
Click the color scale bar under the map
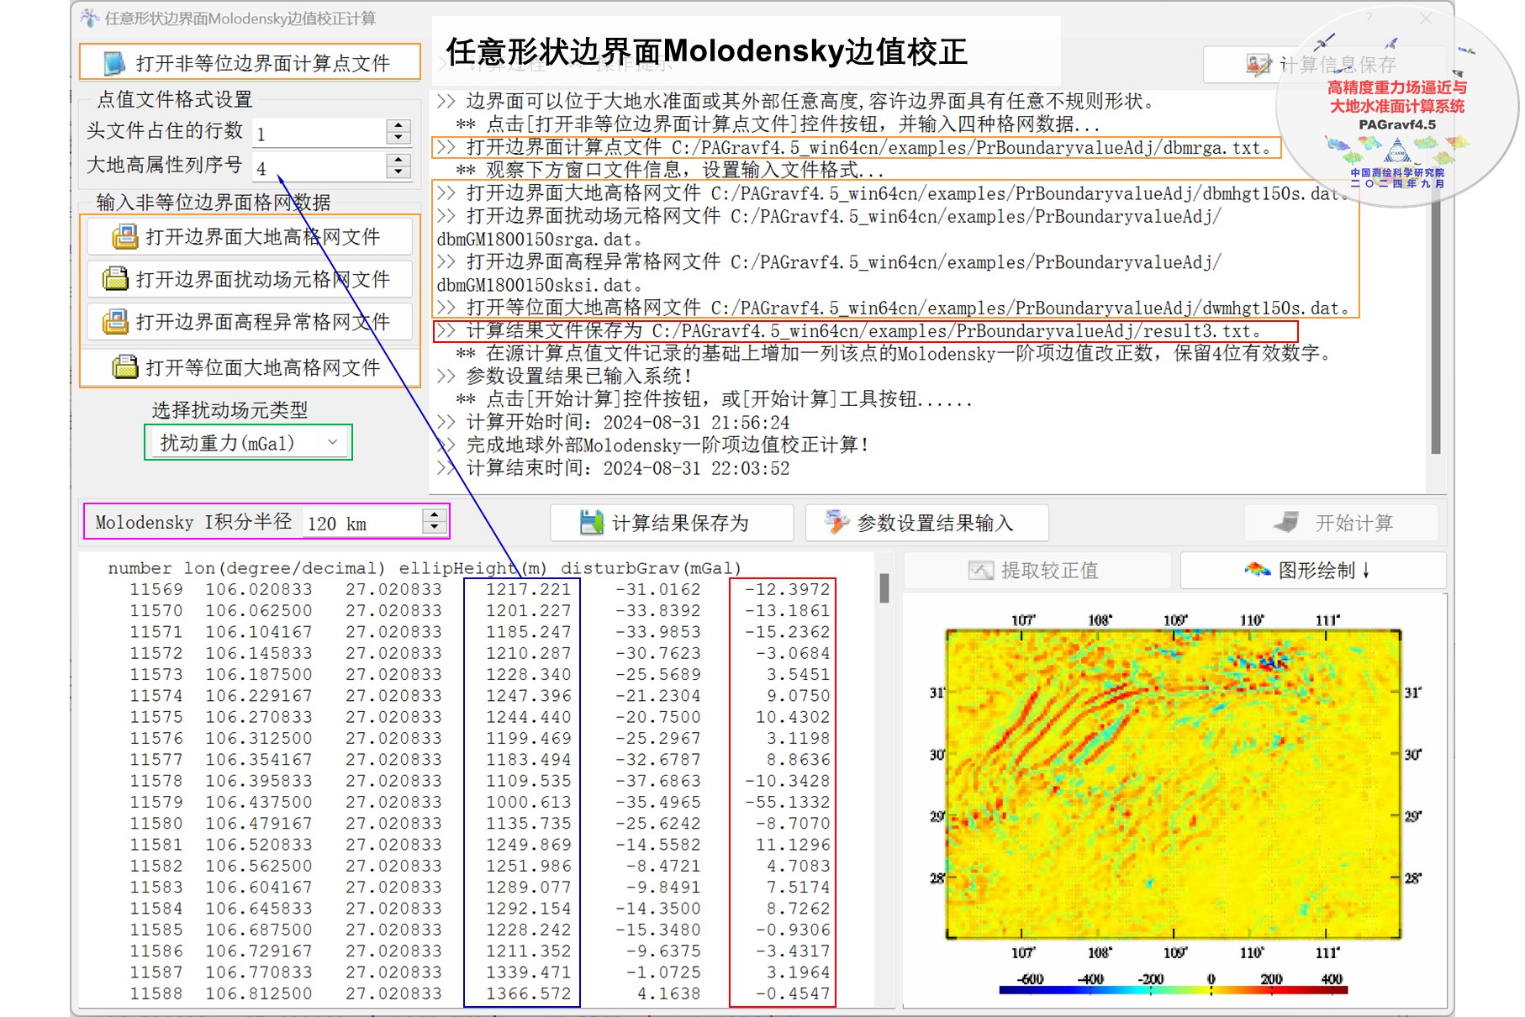click(1174, 990)
